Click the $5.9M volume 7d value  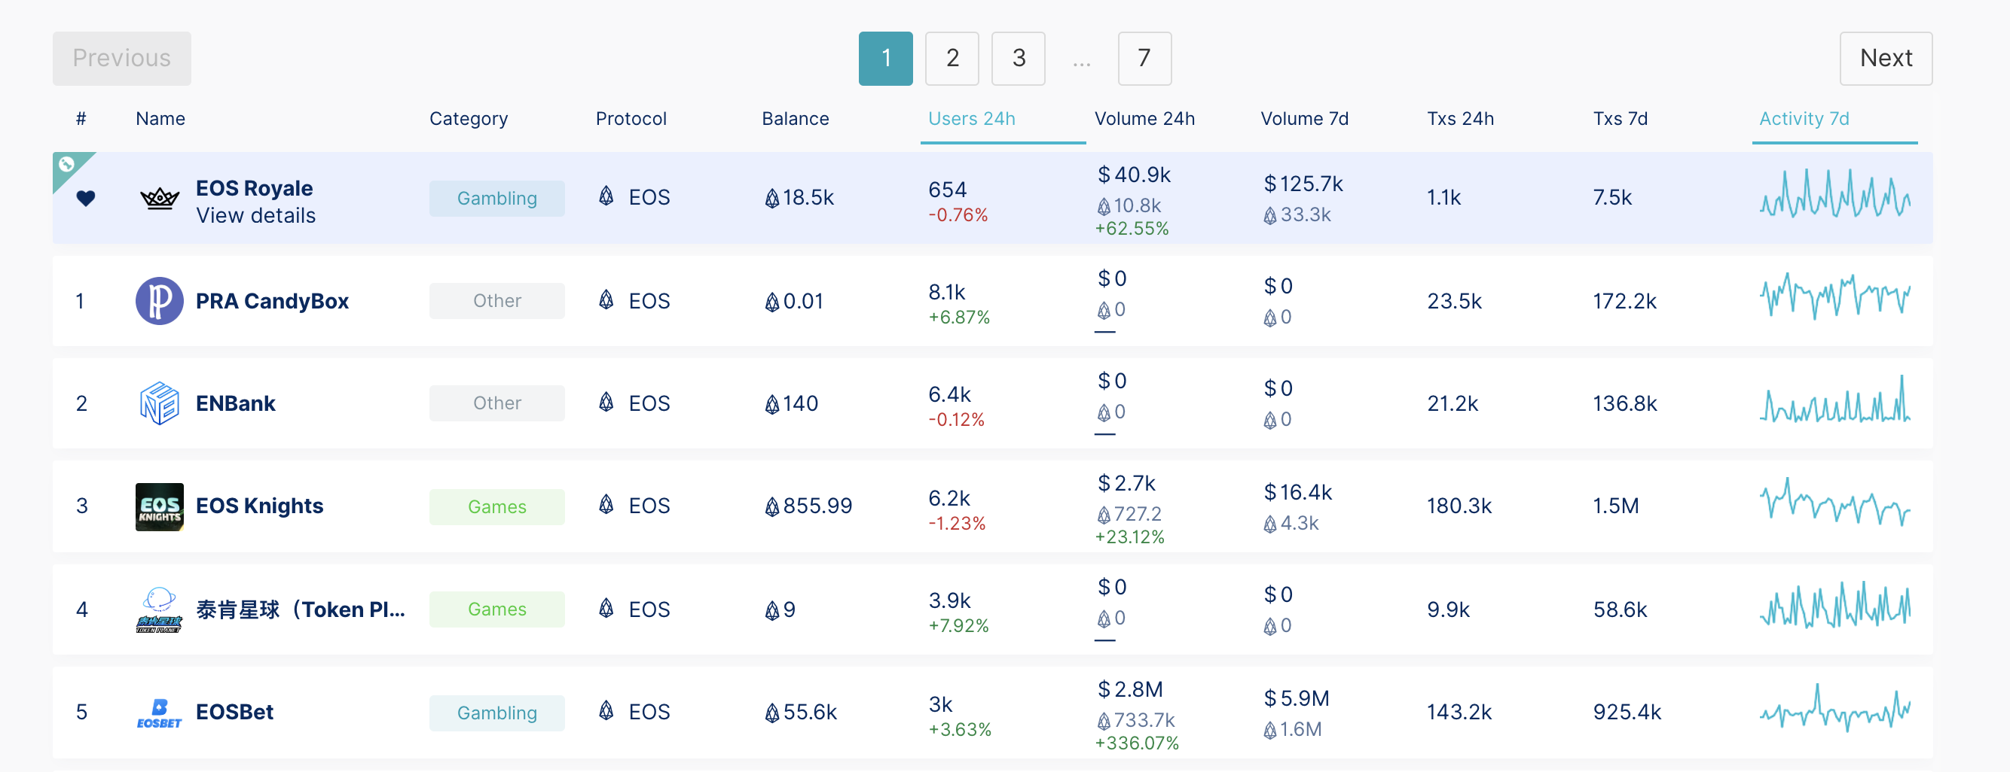[1296, 698]
